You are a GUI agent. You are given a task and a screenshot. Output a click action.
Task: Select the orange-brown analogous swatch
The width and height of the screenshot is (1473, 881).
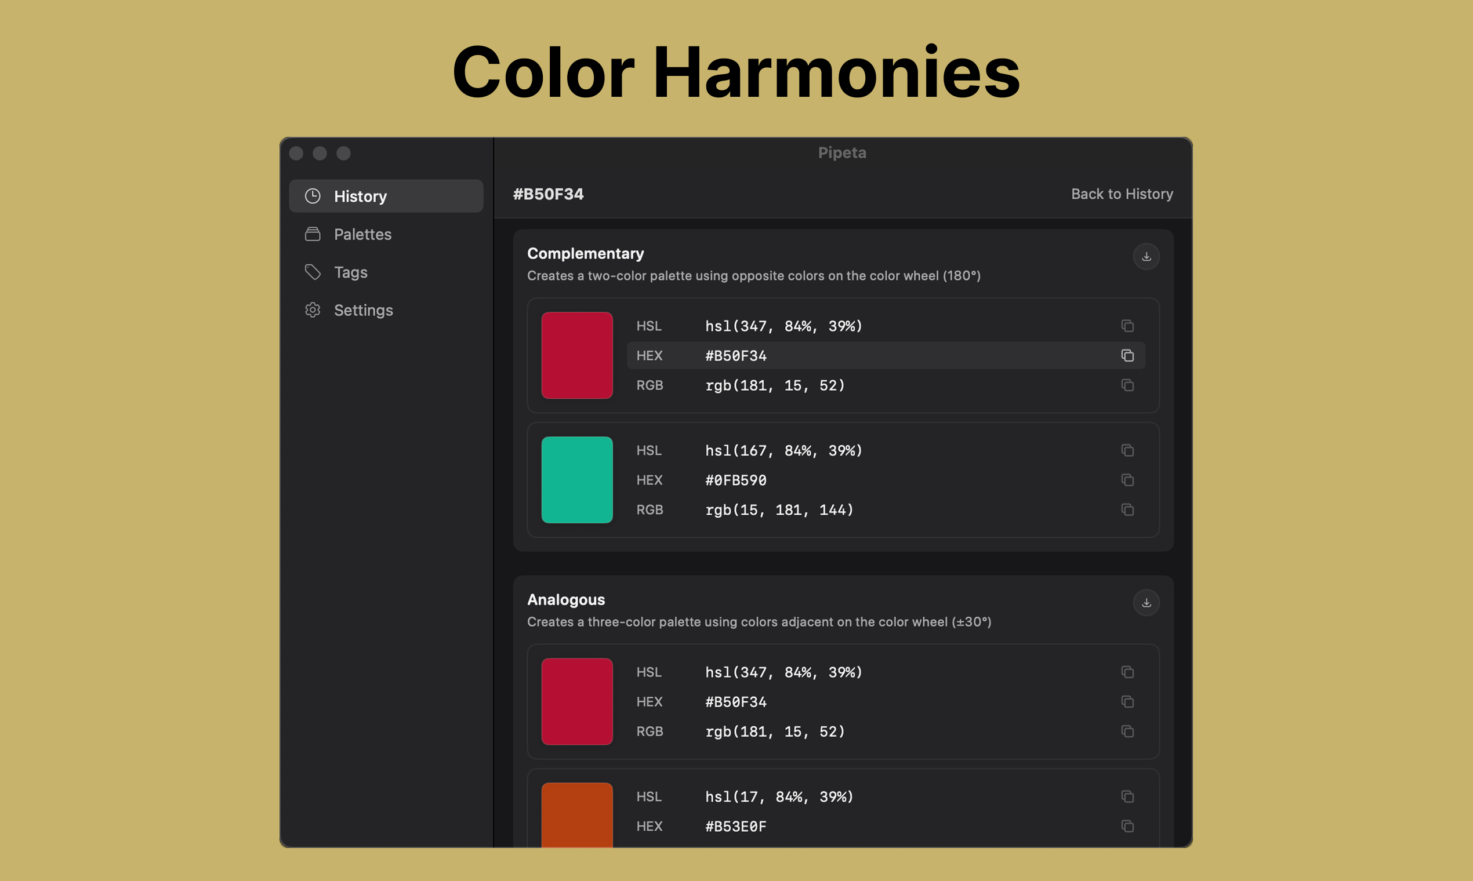(x=576, y=814)
